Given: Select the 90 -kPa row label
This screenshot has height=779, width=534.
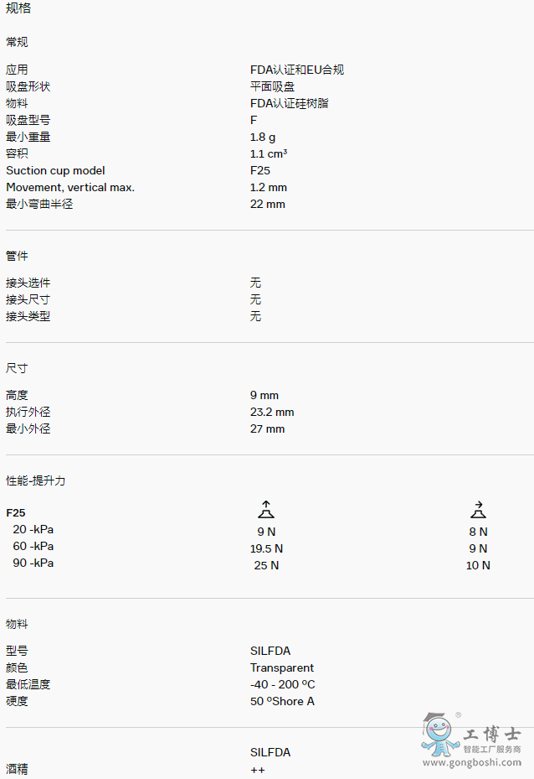Looking at the screenshot, I should pyautogui.click(x=33, y=563).
